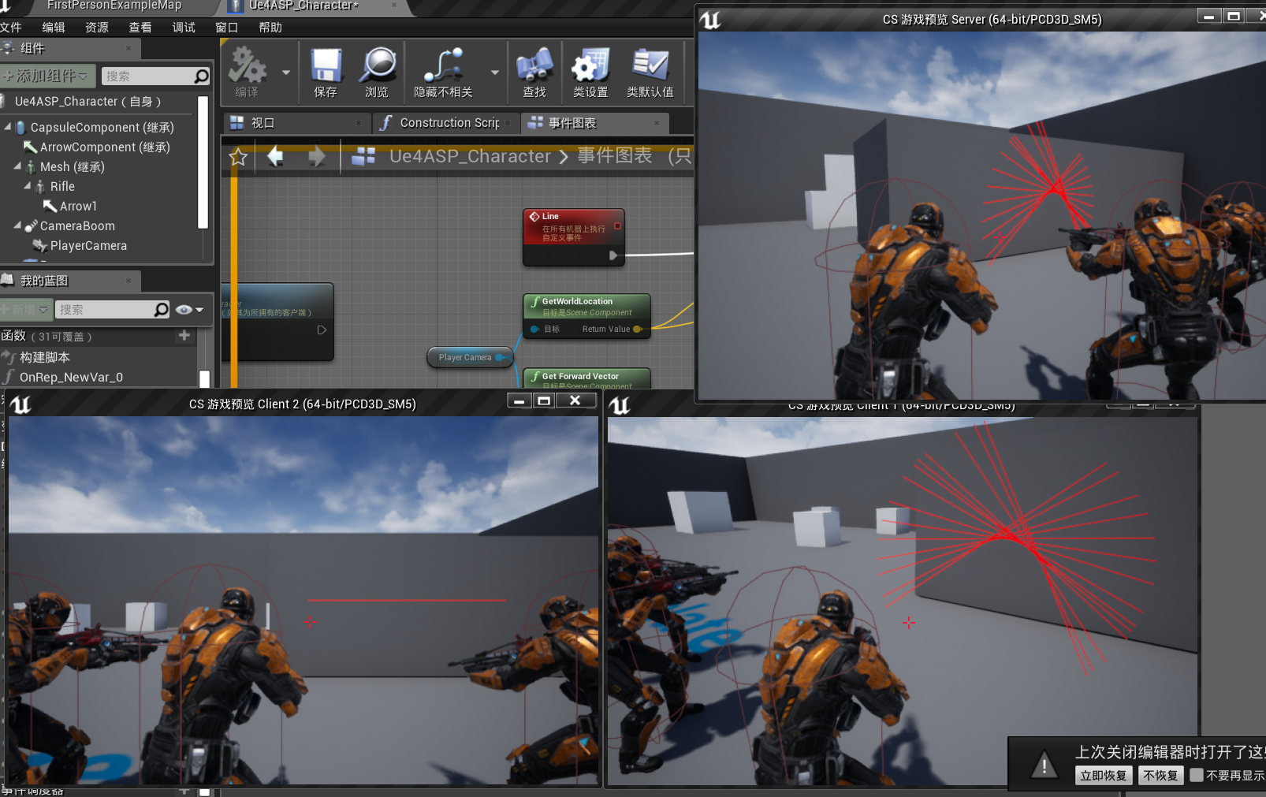Collapse the CameraBoom tree node
Viewport: 1266px width, 797px height.
click(17, 225)
